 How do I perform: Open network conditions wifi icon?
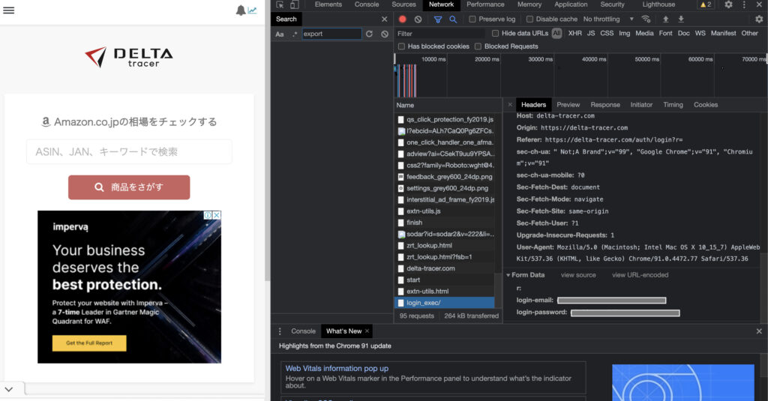(646, 19)
